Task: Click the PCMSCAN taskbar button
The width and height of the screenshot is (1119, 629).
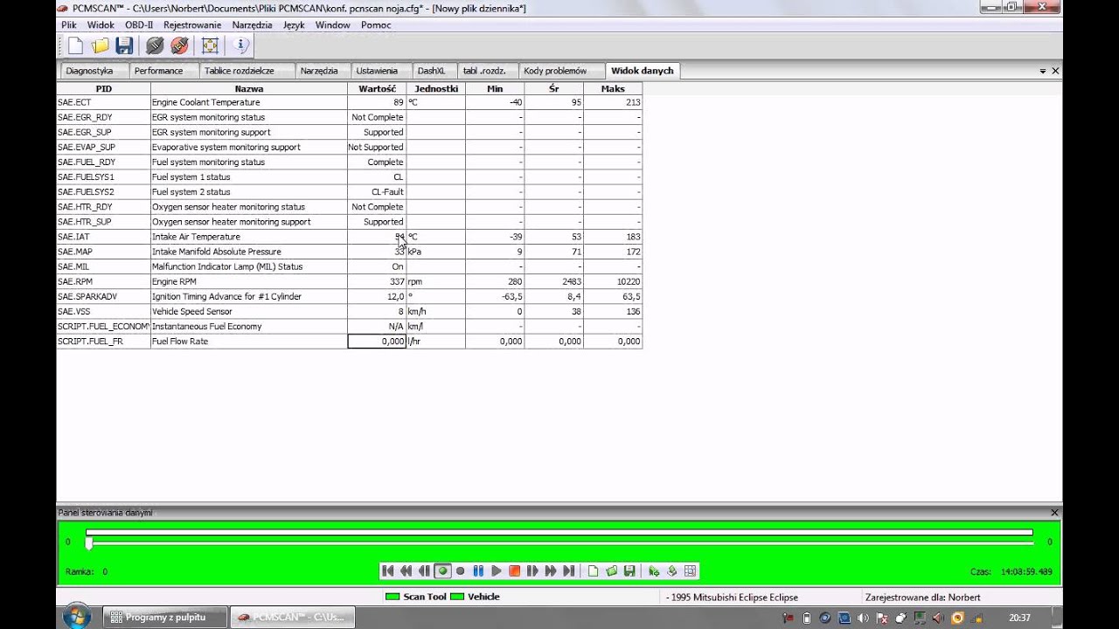Action: point(292,618)
